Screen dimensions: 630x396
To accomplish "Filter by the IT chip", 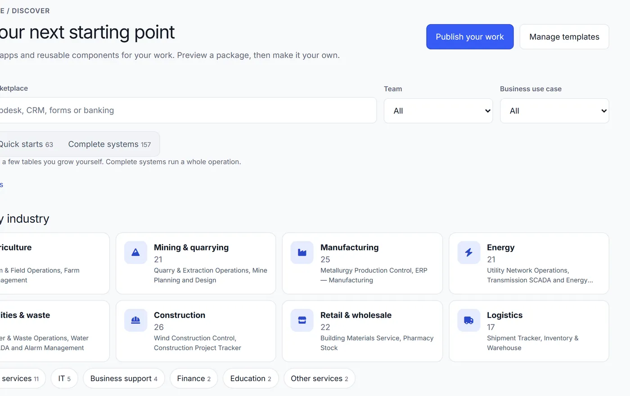I will pos(64,378).
